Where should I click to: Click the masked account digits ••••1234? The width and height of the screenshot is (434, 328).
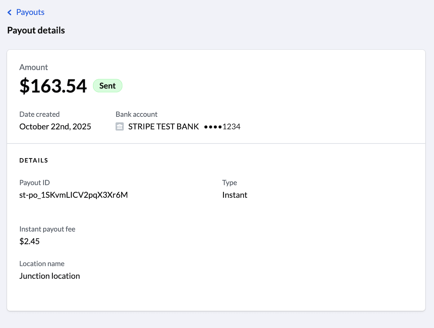(x=222, y=126)
